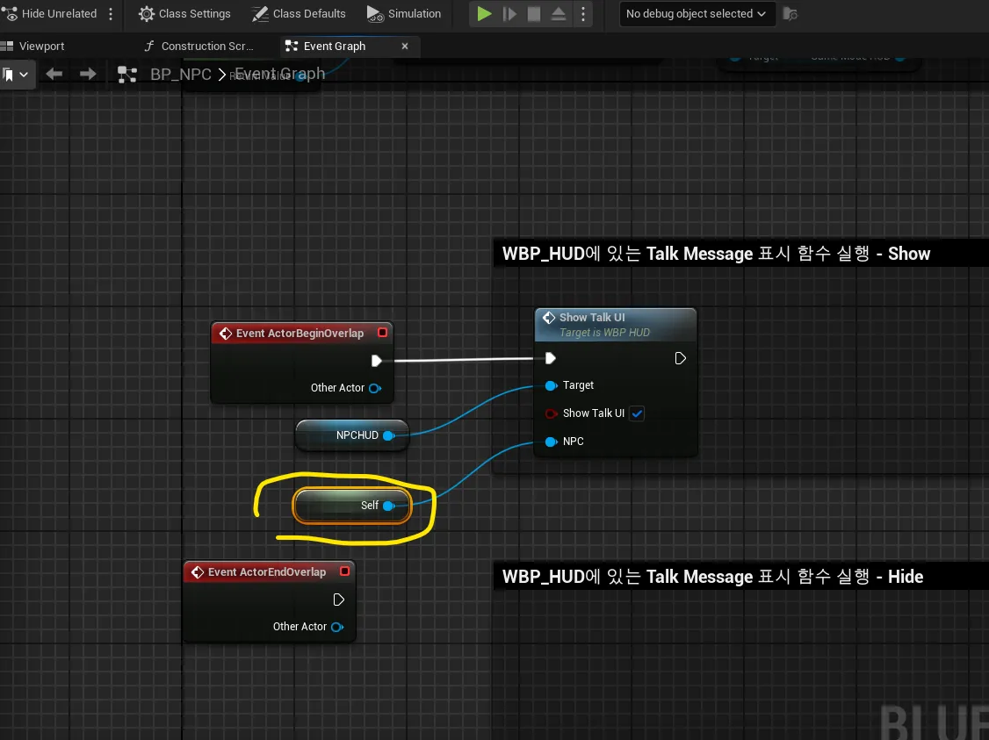The image size is (989, 740).
Task: Click the Stop playback button
Action: click(x=534, y=14)
